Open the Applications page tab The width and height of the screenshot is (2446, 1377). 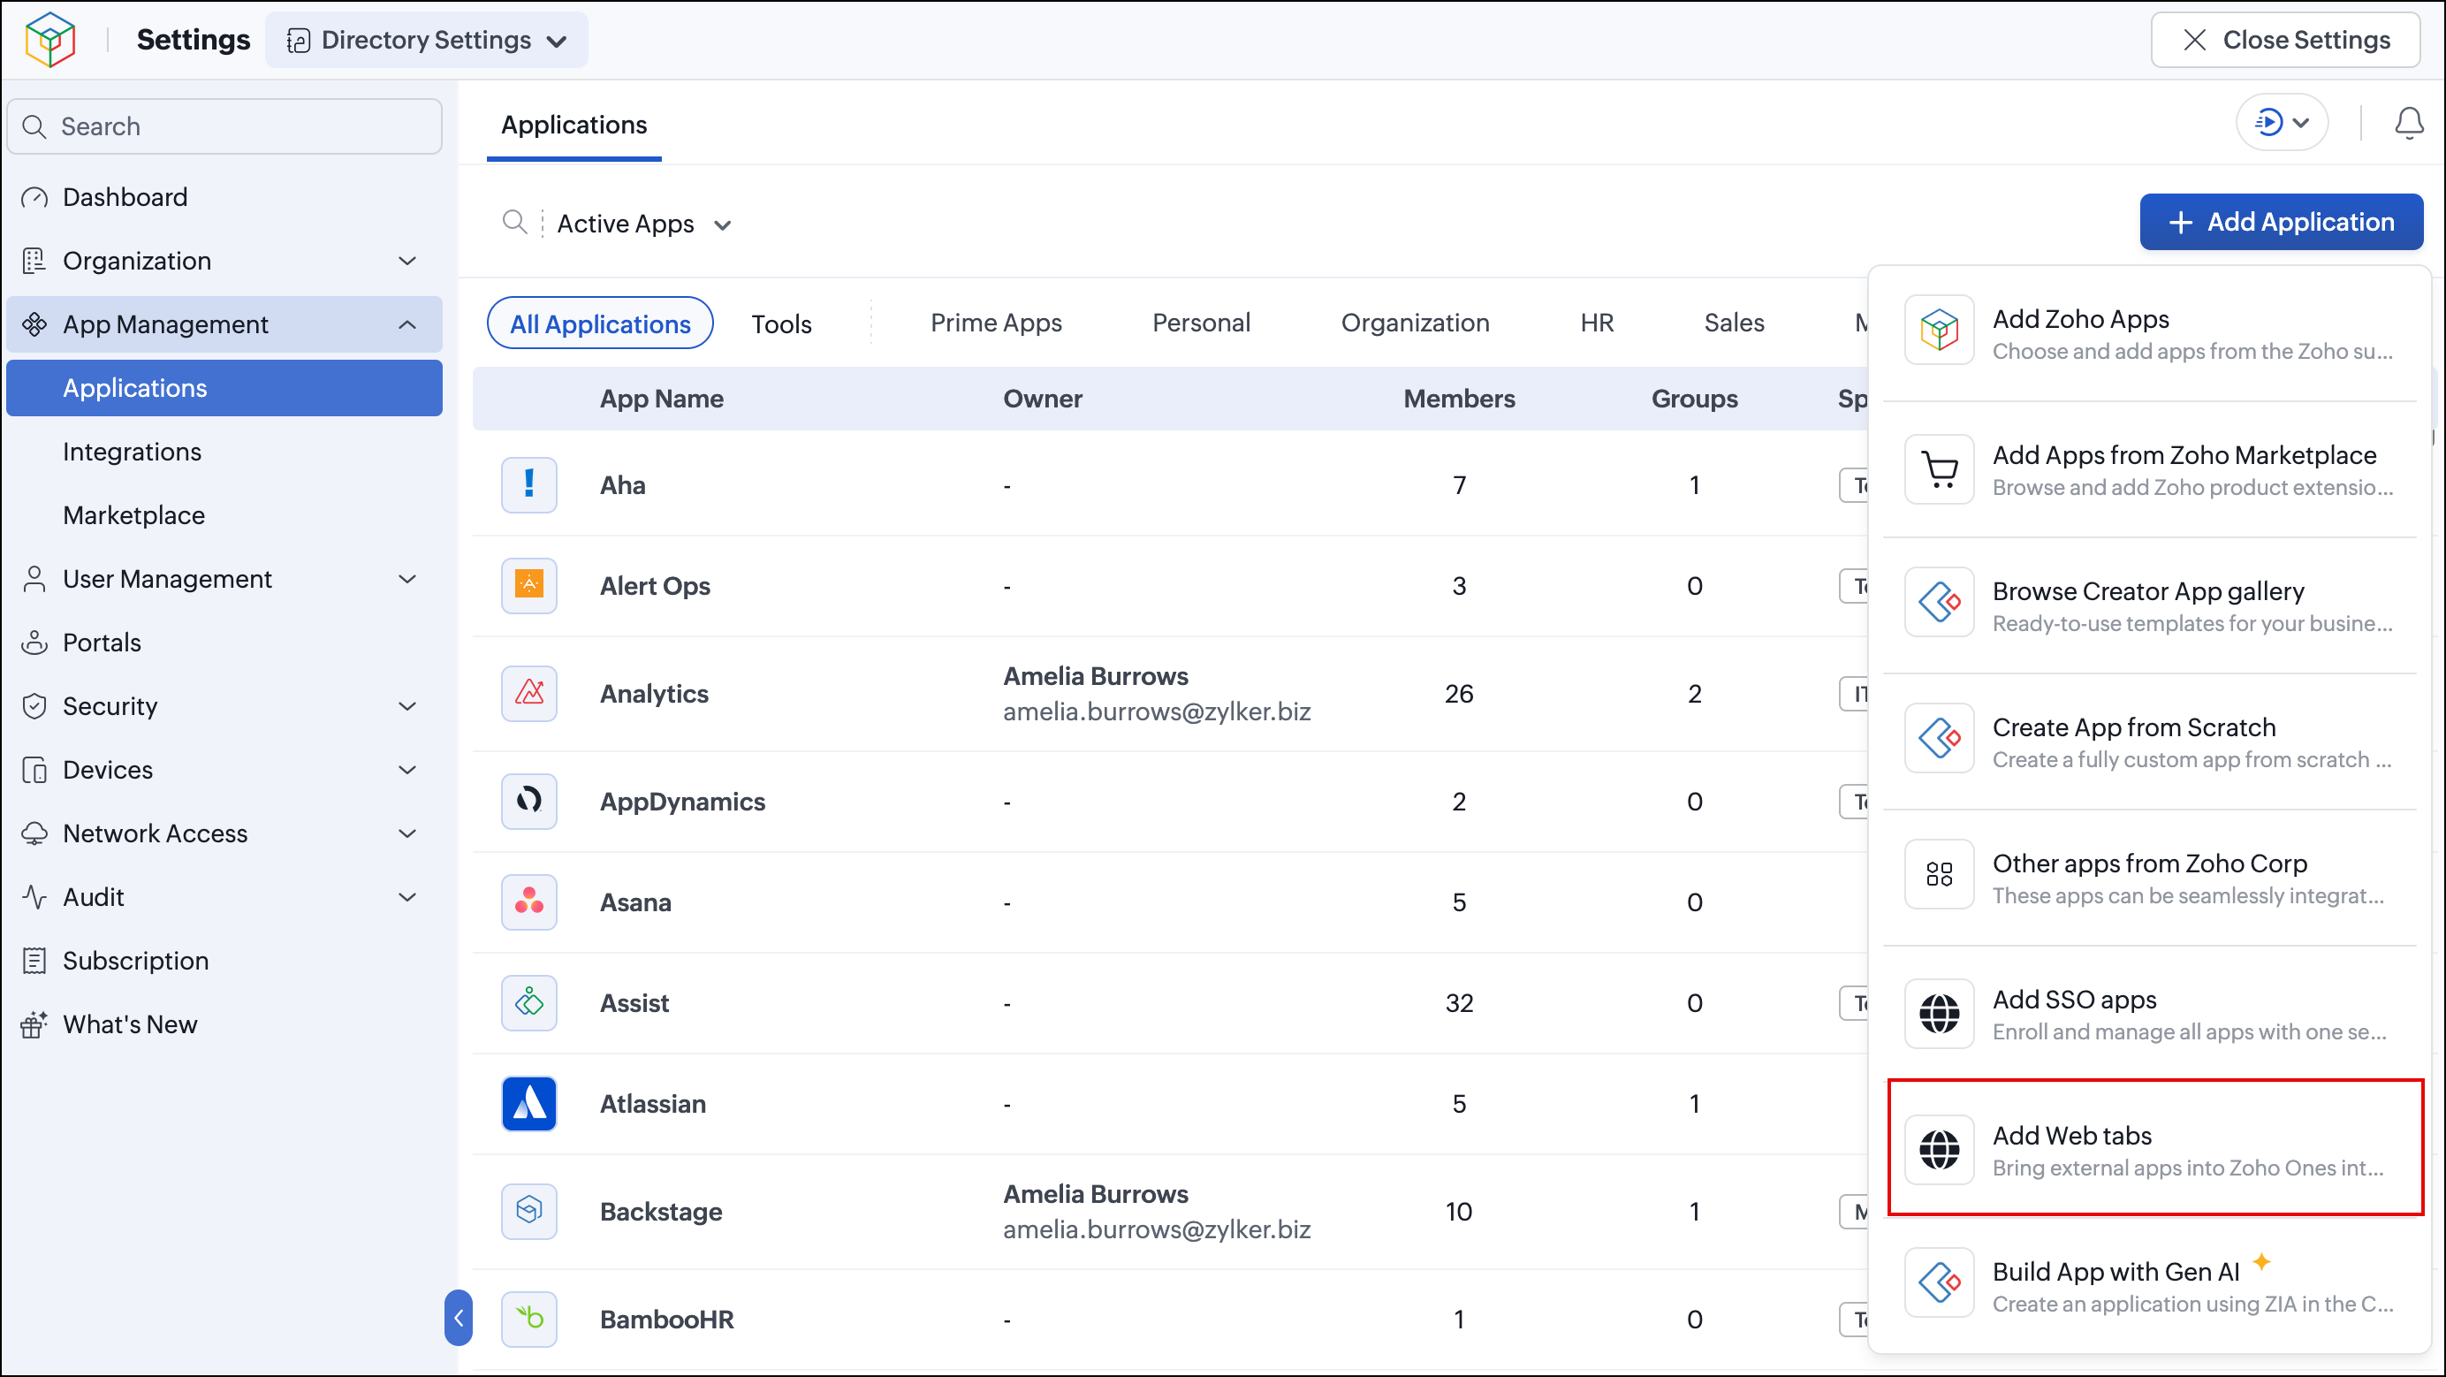click(x=574, y=126)
